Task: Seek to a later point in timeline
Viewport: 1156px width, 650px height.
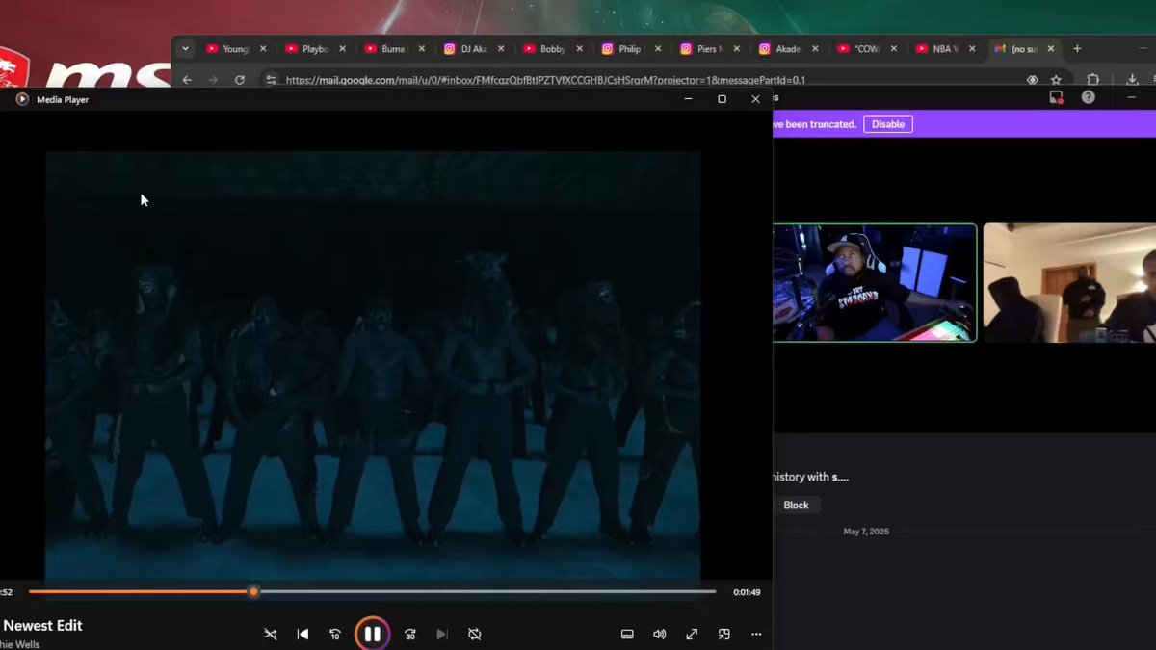Action: pyautogui.click(x=486, y=592)
